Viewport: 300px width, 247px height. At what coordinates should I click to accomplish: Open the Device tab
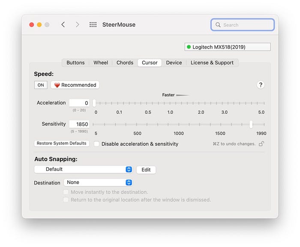pos(174,63)
